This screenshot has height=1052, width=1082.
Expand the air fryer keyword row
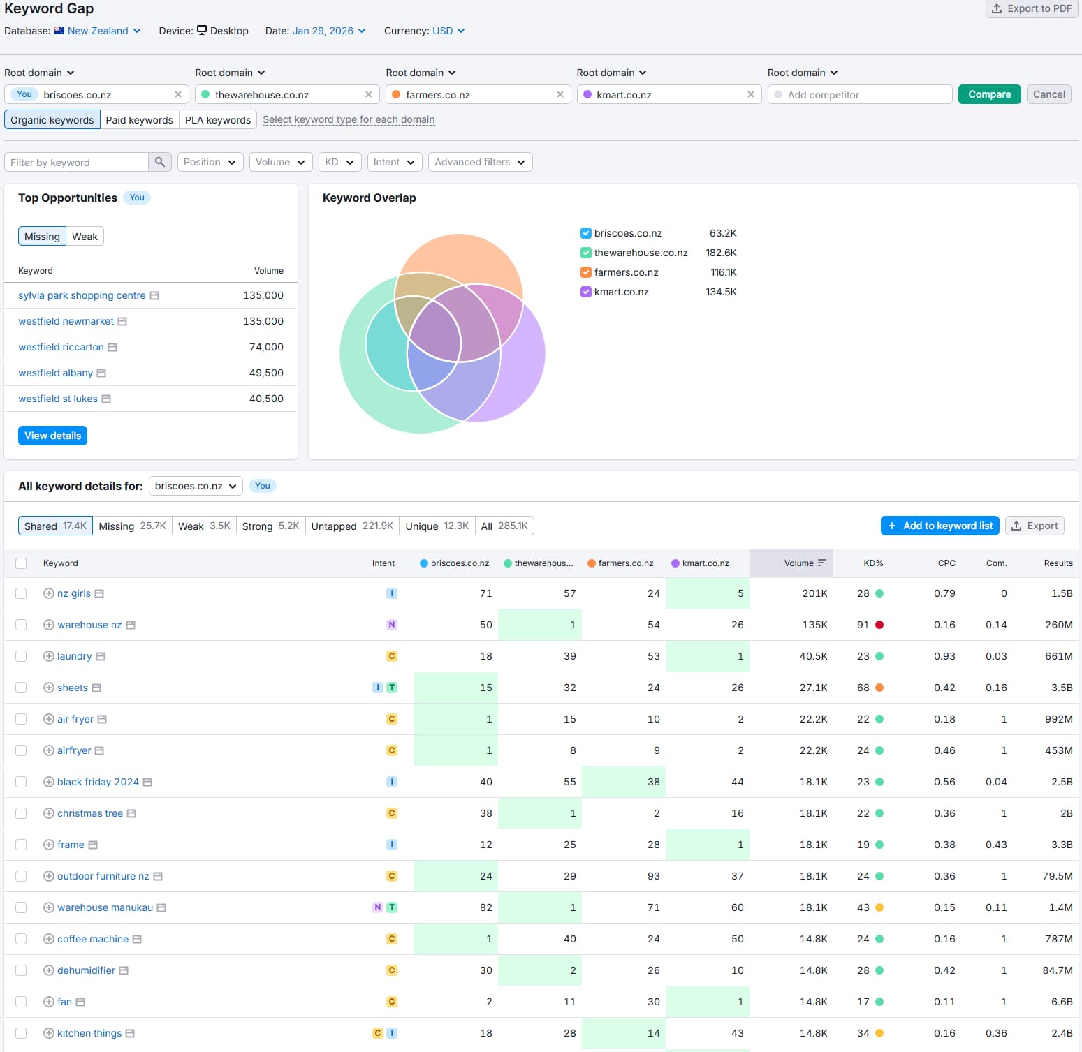click(47, 718)
